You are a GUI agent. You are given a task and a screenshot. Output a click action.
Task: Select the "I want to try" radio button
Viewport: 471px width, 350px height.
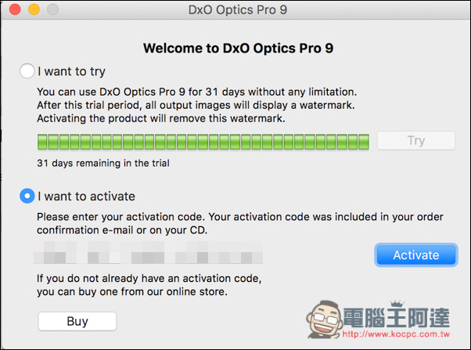pos(27,71)
